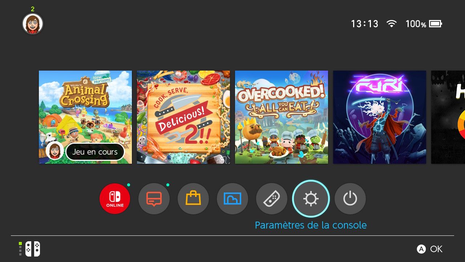Open the power sleep mode icon
The width and height of the screenshot is (465, 262).
[350, 199]
